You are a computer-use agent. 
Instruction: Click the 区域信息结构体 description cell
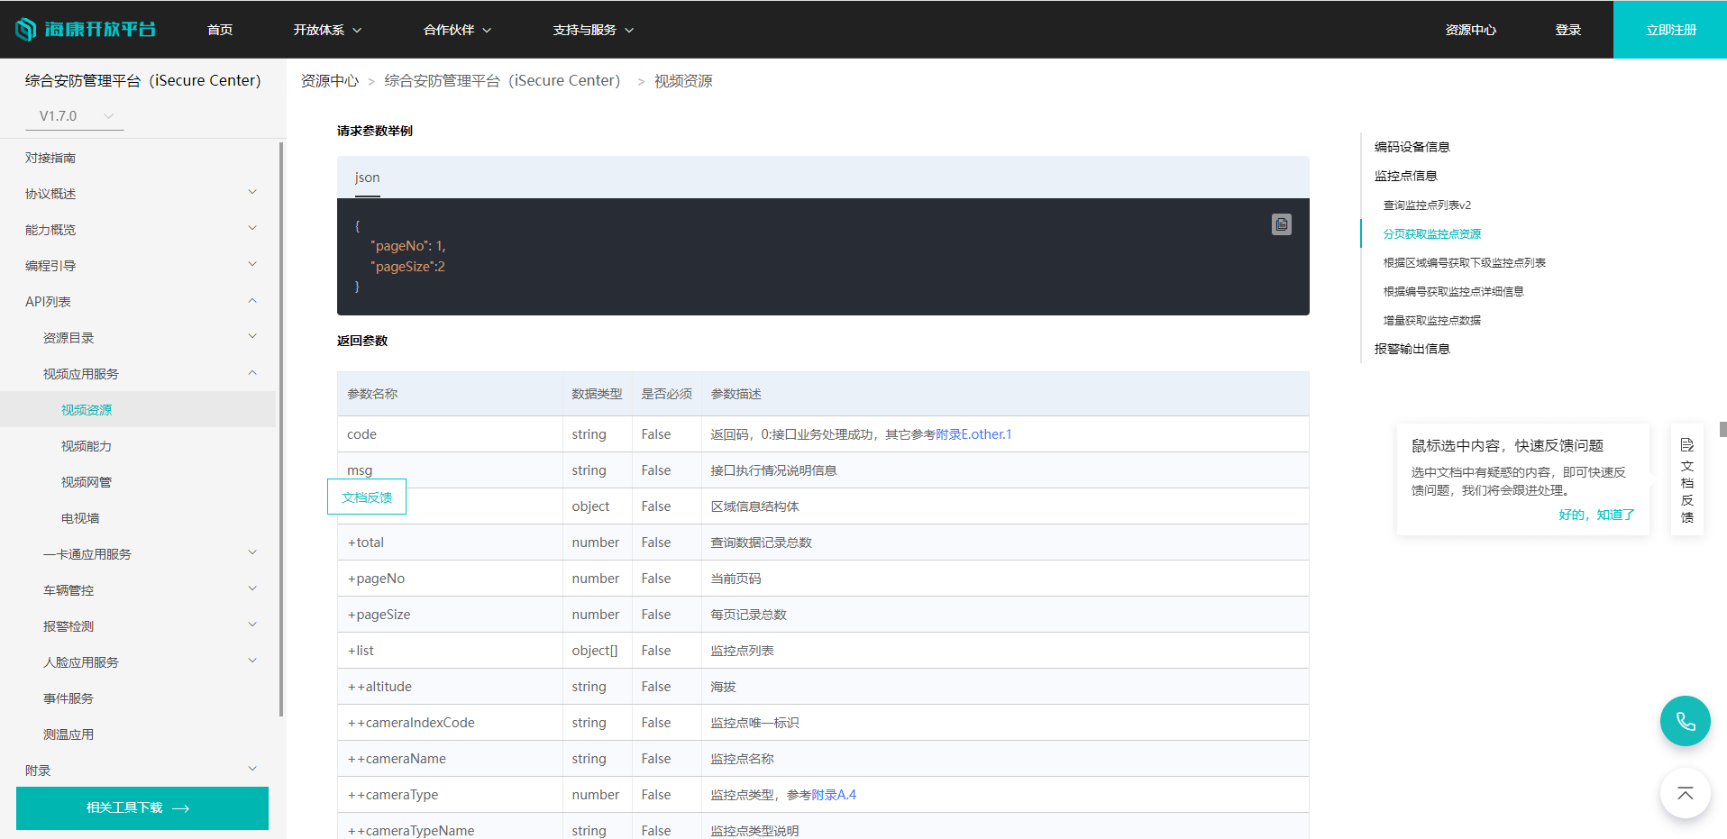coord(1005,506)
